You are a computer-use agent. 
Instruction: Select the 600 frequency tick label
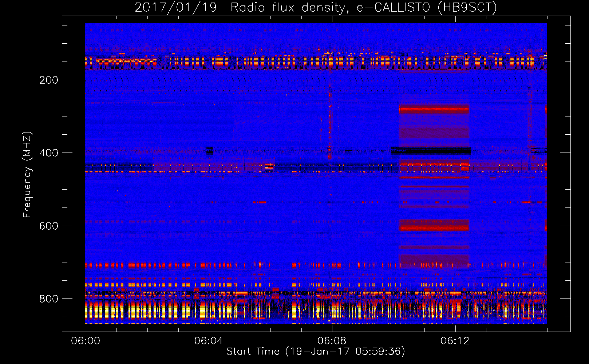[x=49, y=226]
